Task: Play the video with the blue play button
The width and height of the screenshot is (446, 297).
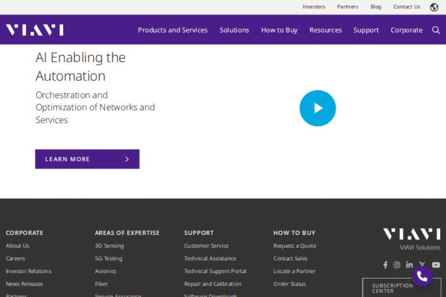Action: 318,108
